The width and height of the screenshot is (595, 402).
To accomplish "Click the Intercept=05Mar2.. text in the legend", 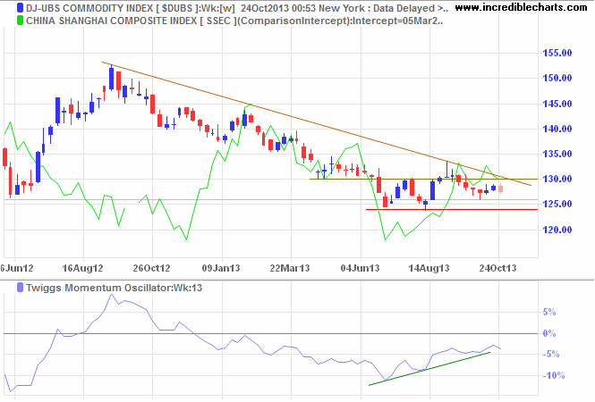I will click(x=397, y=21).
